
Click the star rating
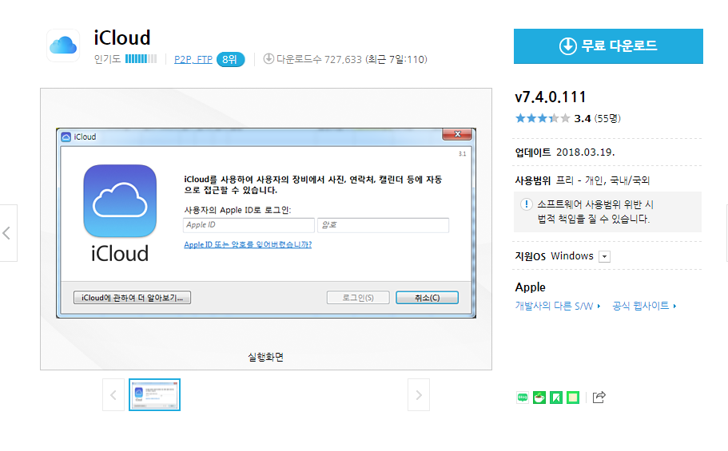tap(543, 118)
